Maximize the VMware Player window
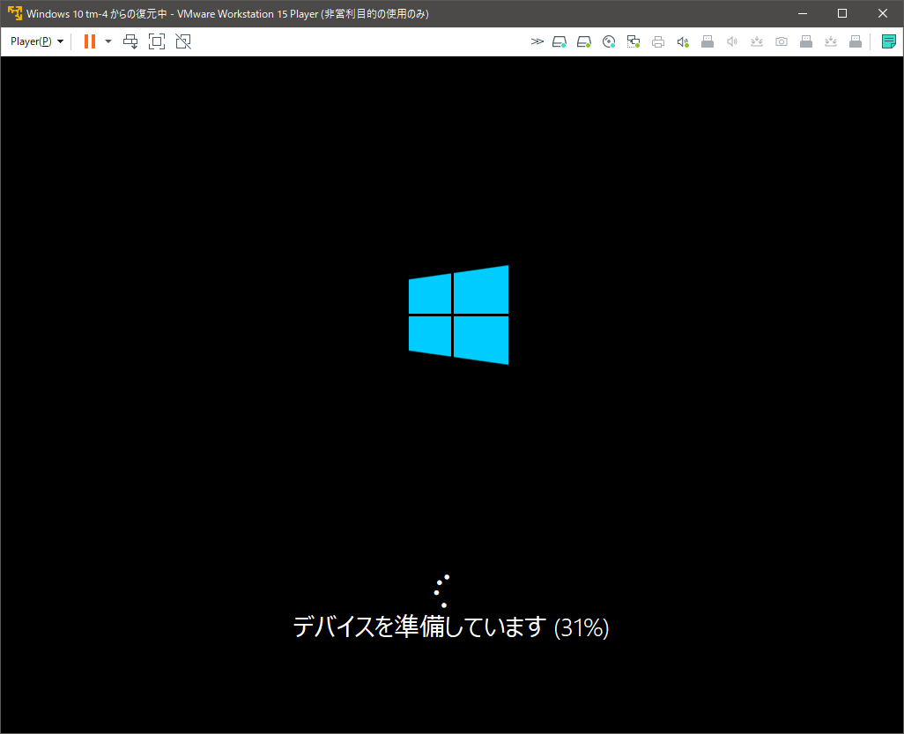Viewport: 904px width, 734px height. click(842, 13)
